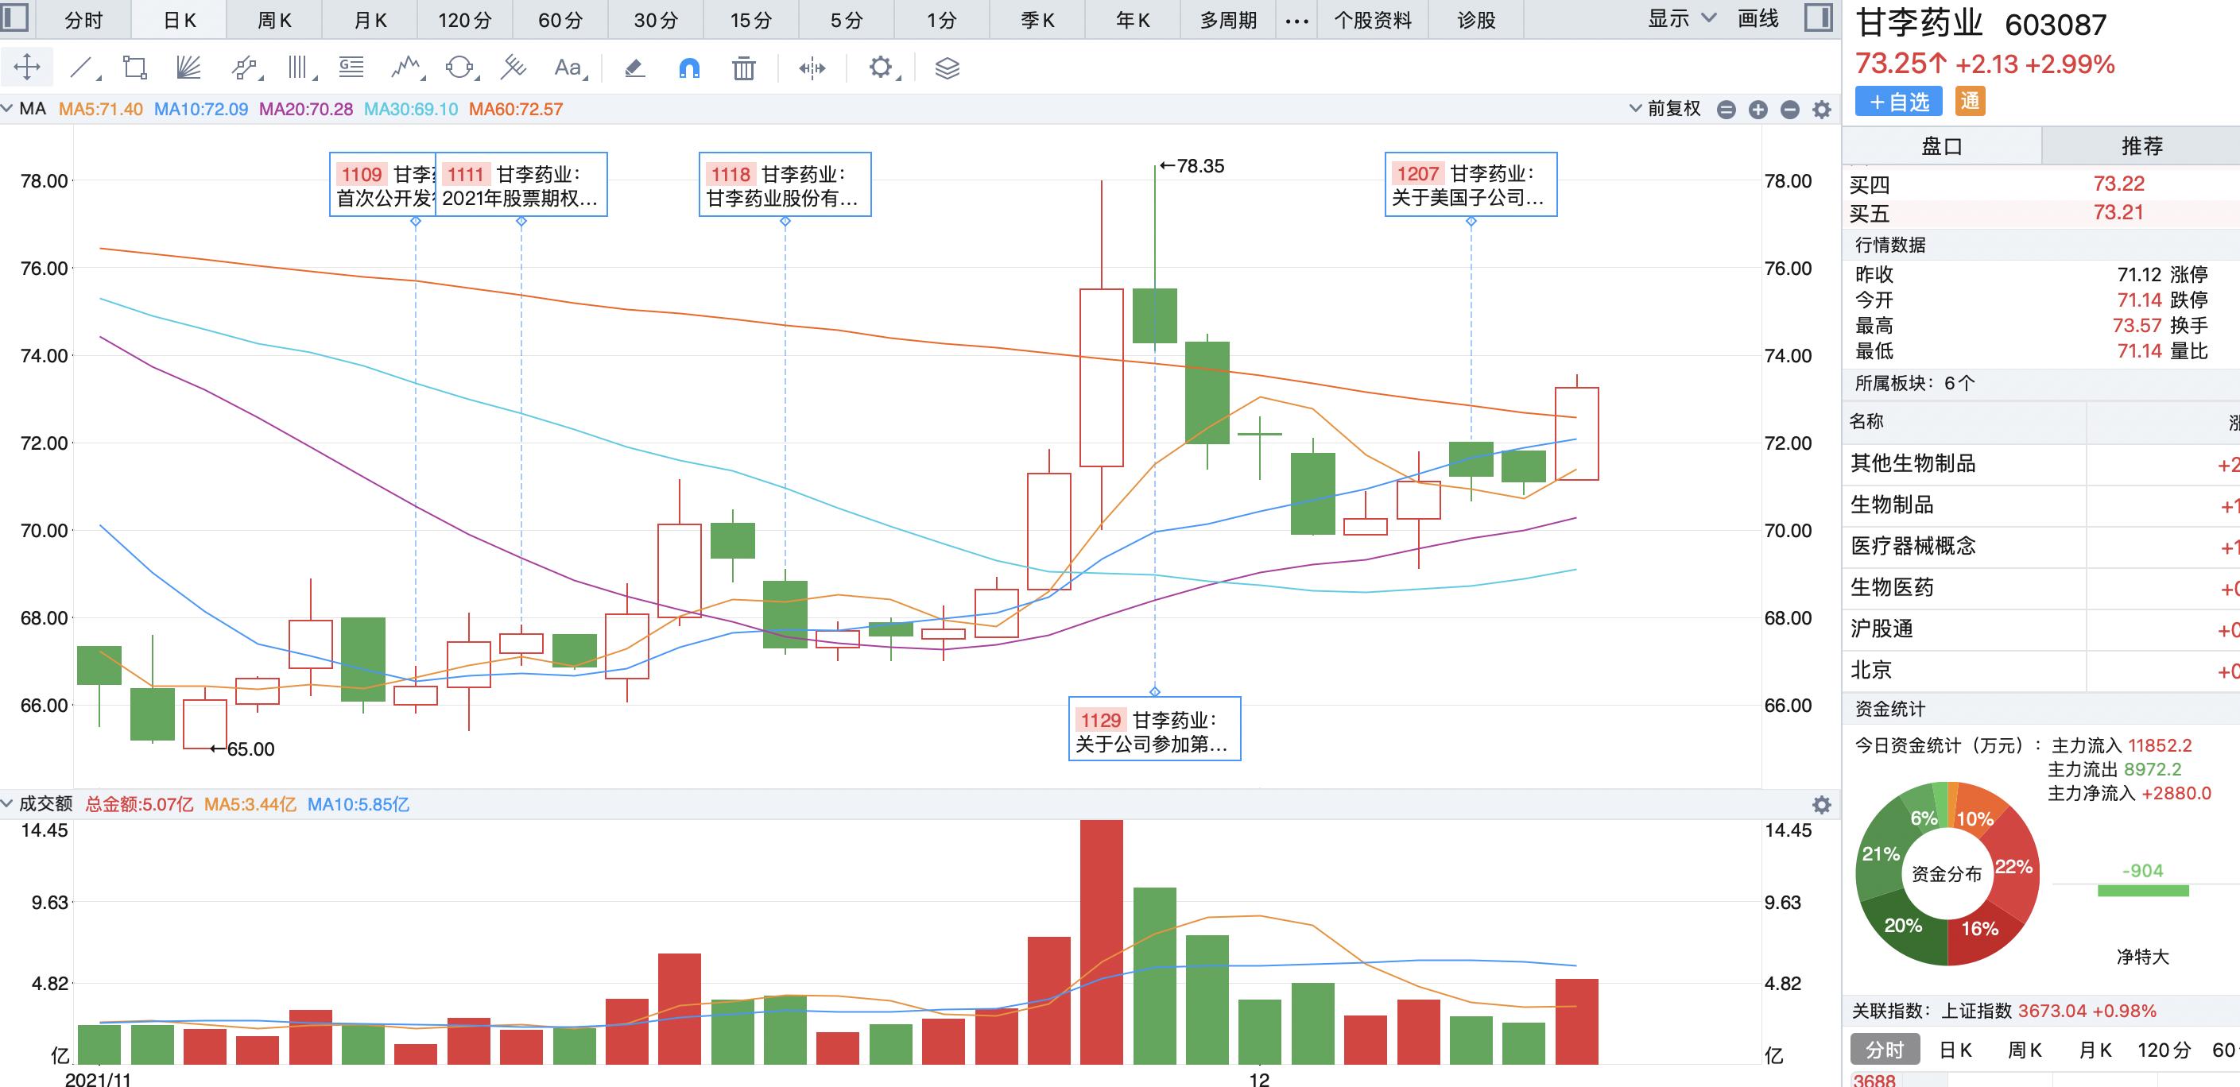Viewport: 2240px width, 1087px height.
Task: Click the circle drawing tool
Action: pyautogui.click(x=459, y=68)
